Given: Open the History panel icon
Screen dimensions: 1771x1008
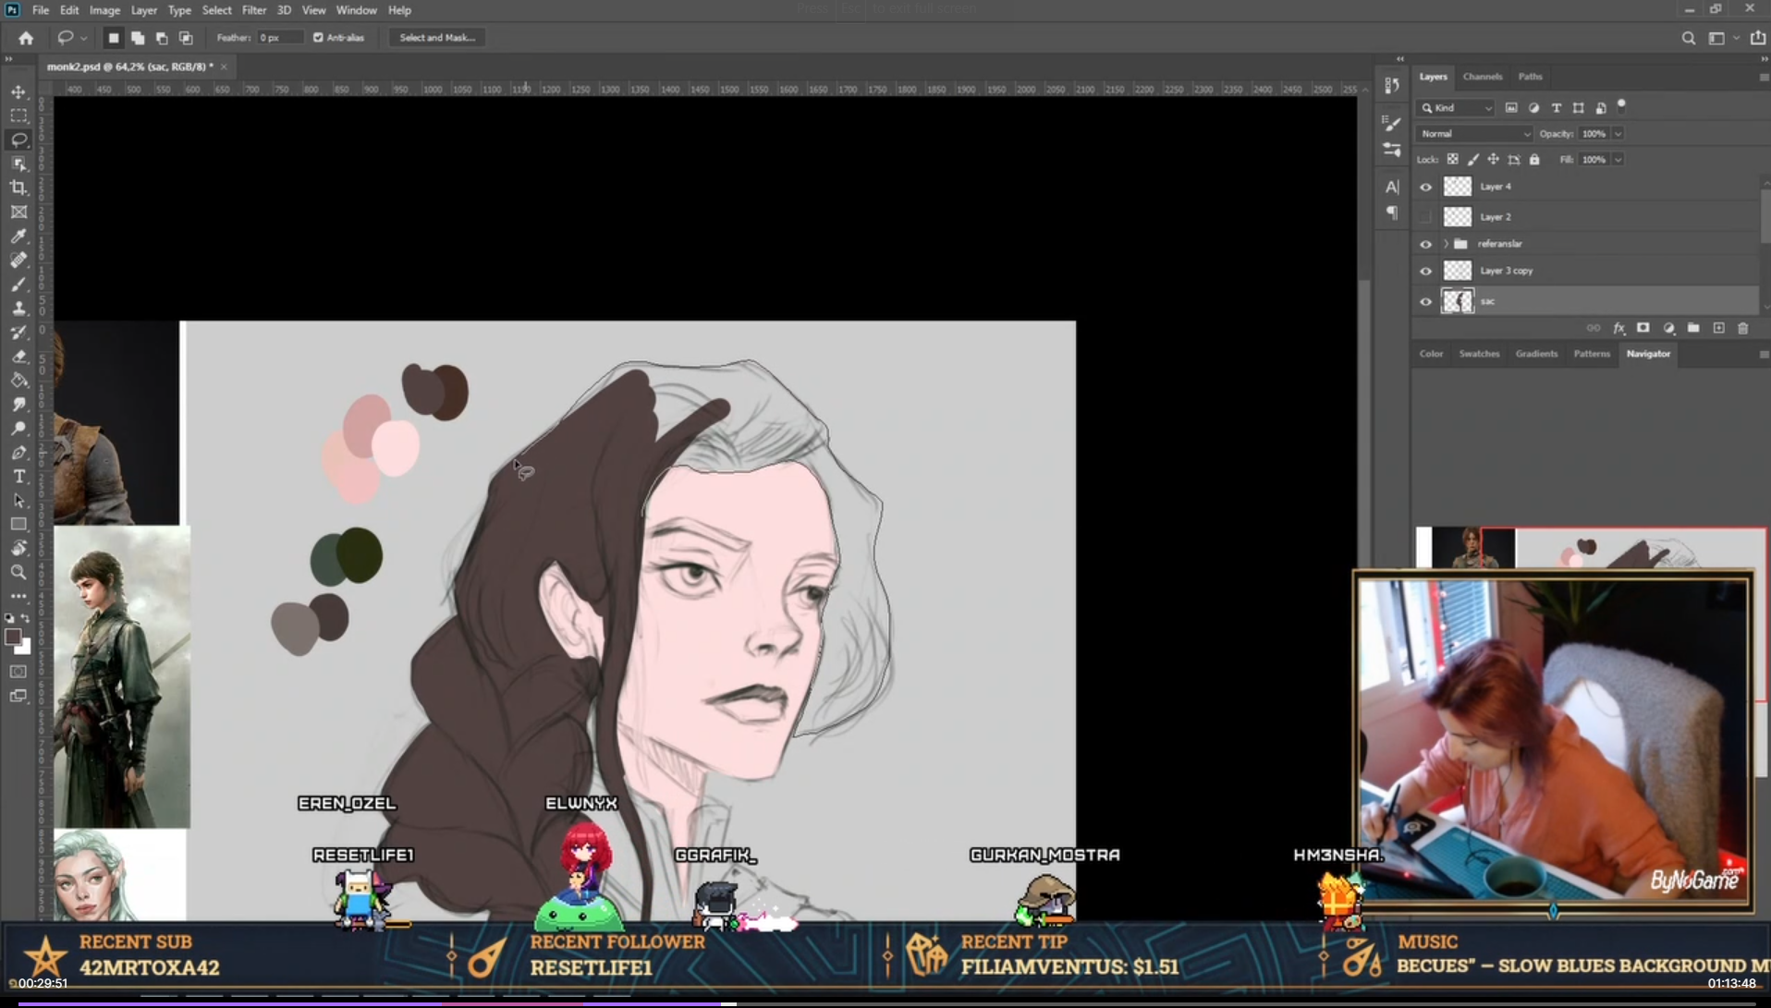Looking at the screenshot, I should tap(1391, 86).
